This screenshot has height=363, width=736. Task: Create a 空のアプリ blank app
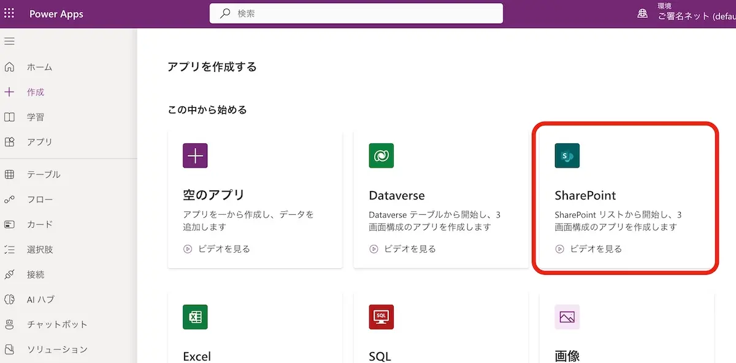point(255,199)
